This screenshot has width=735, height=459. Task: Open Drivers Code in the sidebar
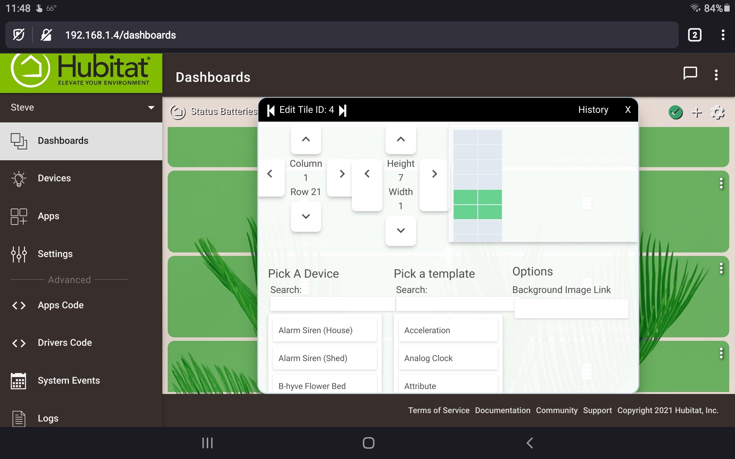(x=81, y=343)
